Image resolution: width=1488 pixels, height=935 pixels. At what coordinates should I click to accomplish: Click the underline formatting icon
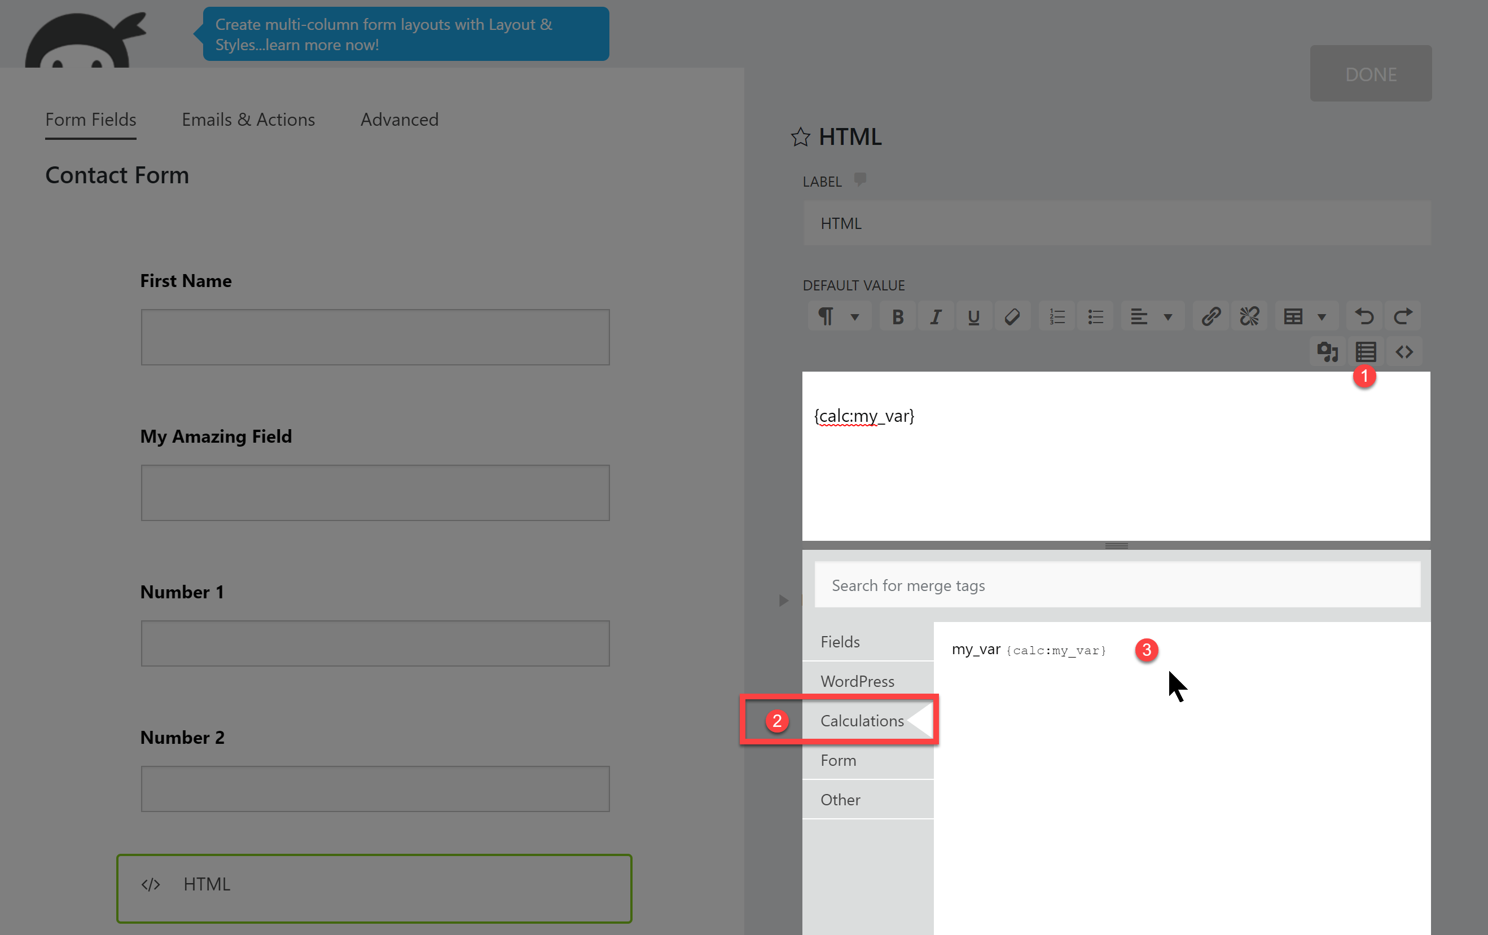[x=973, y=317]
